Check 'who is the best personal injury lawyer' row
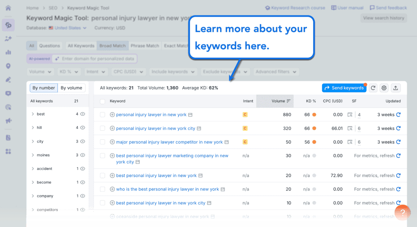Viewport: 417px width, 227px height. point(102,189)
